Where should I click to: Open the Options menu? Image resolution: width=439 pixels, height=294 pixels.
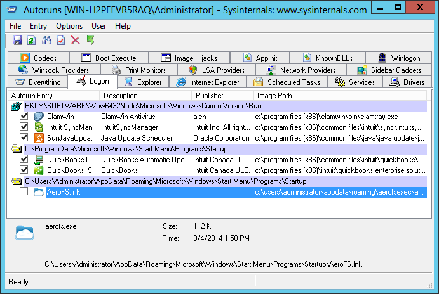point(69,26)
